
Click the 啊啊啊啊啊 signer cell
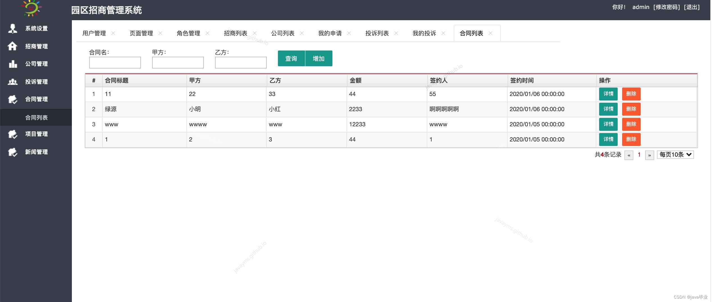467,109
